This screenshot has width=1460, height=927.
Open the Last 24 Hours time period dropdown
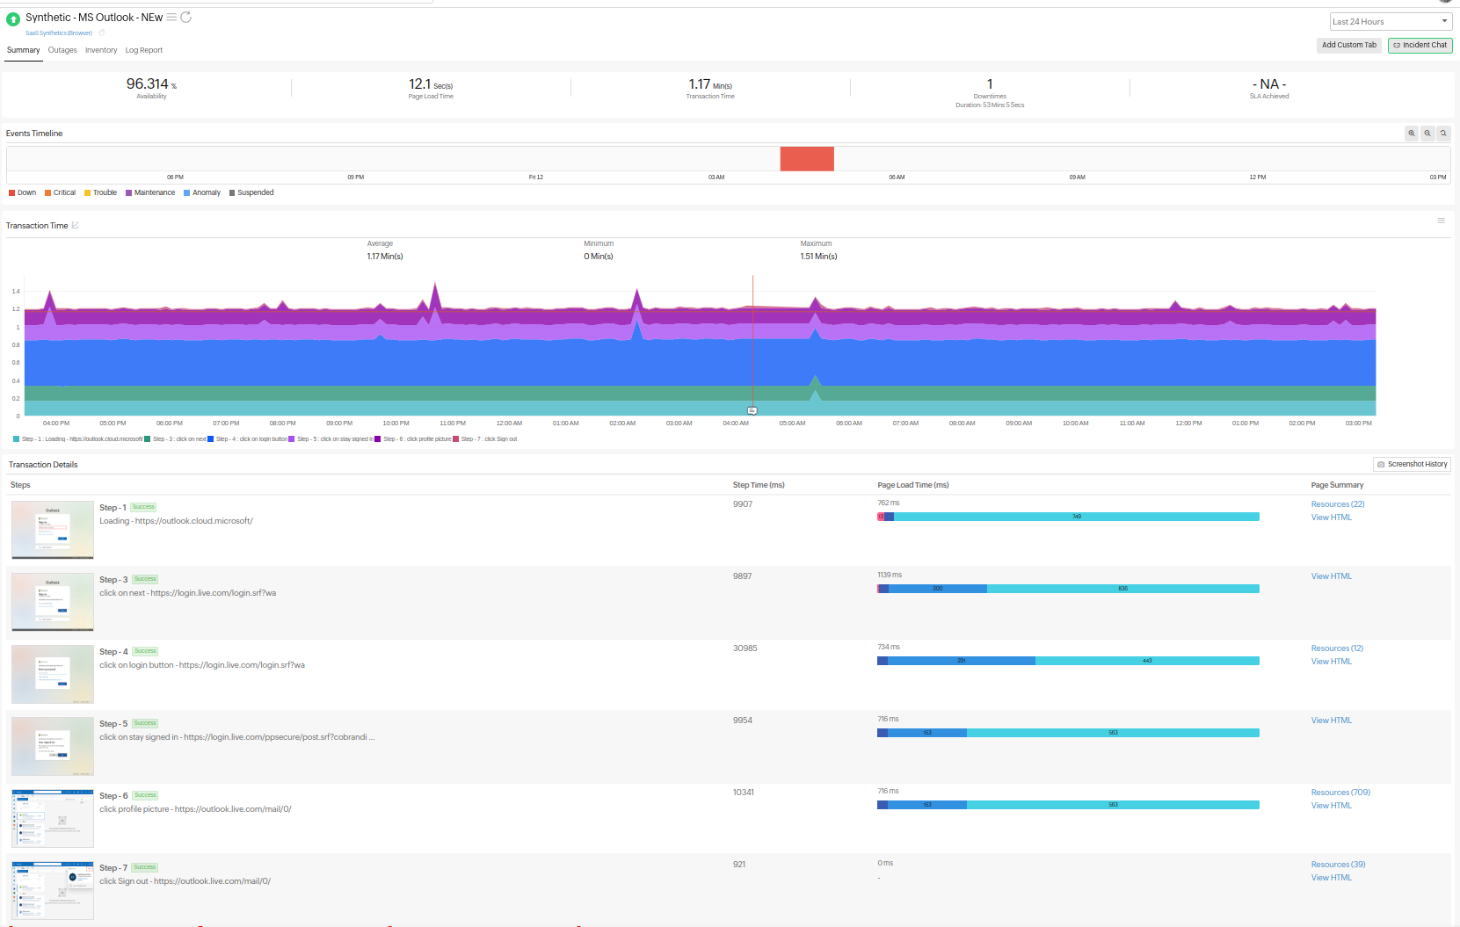(x=1390, y=22)
